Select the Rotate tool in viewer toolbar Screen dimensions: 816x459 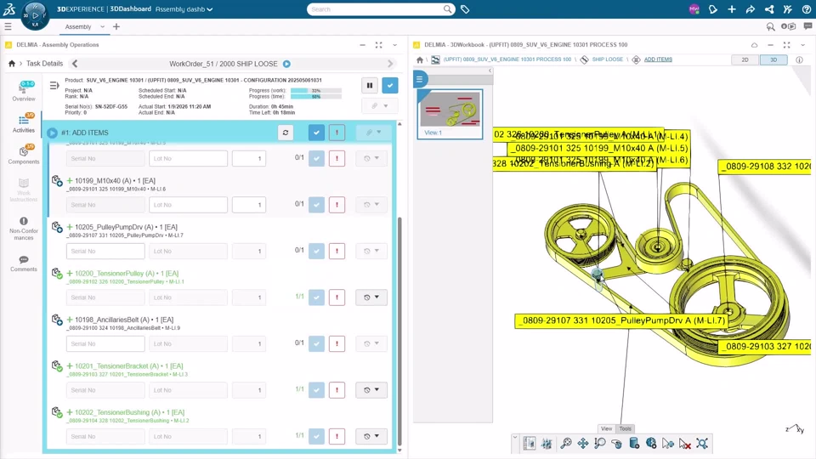(x=617, y=444)
